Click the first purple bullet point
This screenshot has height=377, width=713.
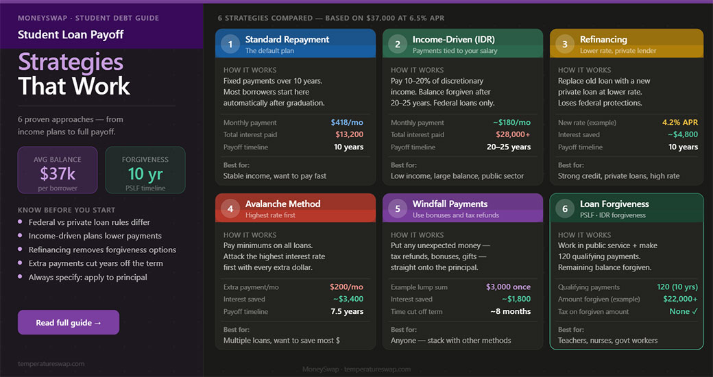click(x=20, y=222)
